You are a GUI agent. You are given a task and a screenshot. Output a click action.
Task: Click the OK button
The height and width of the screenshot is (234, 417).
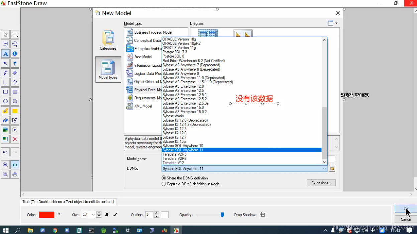tap(406, 209)
